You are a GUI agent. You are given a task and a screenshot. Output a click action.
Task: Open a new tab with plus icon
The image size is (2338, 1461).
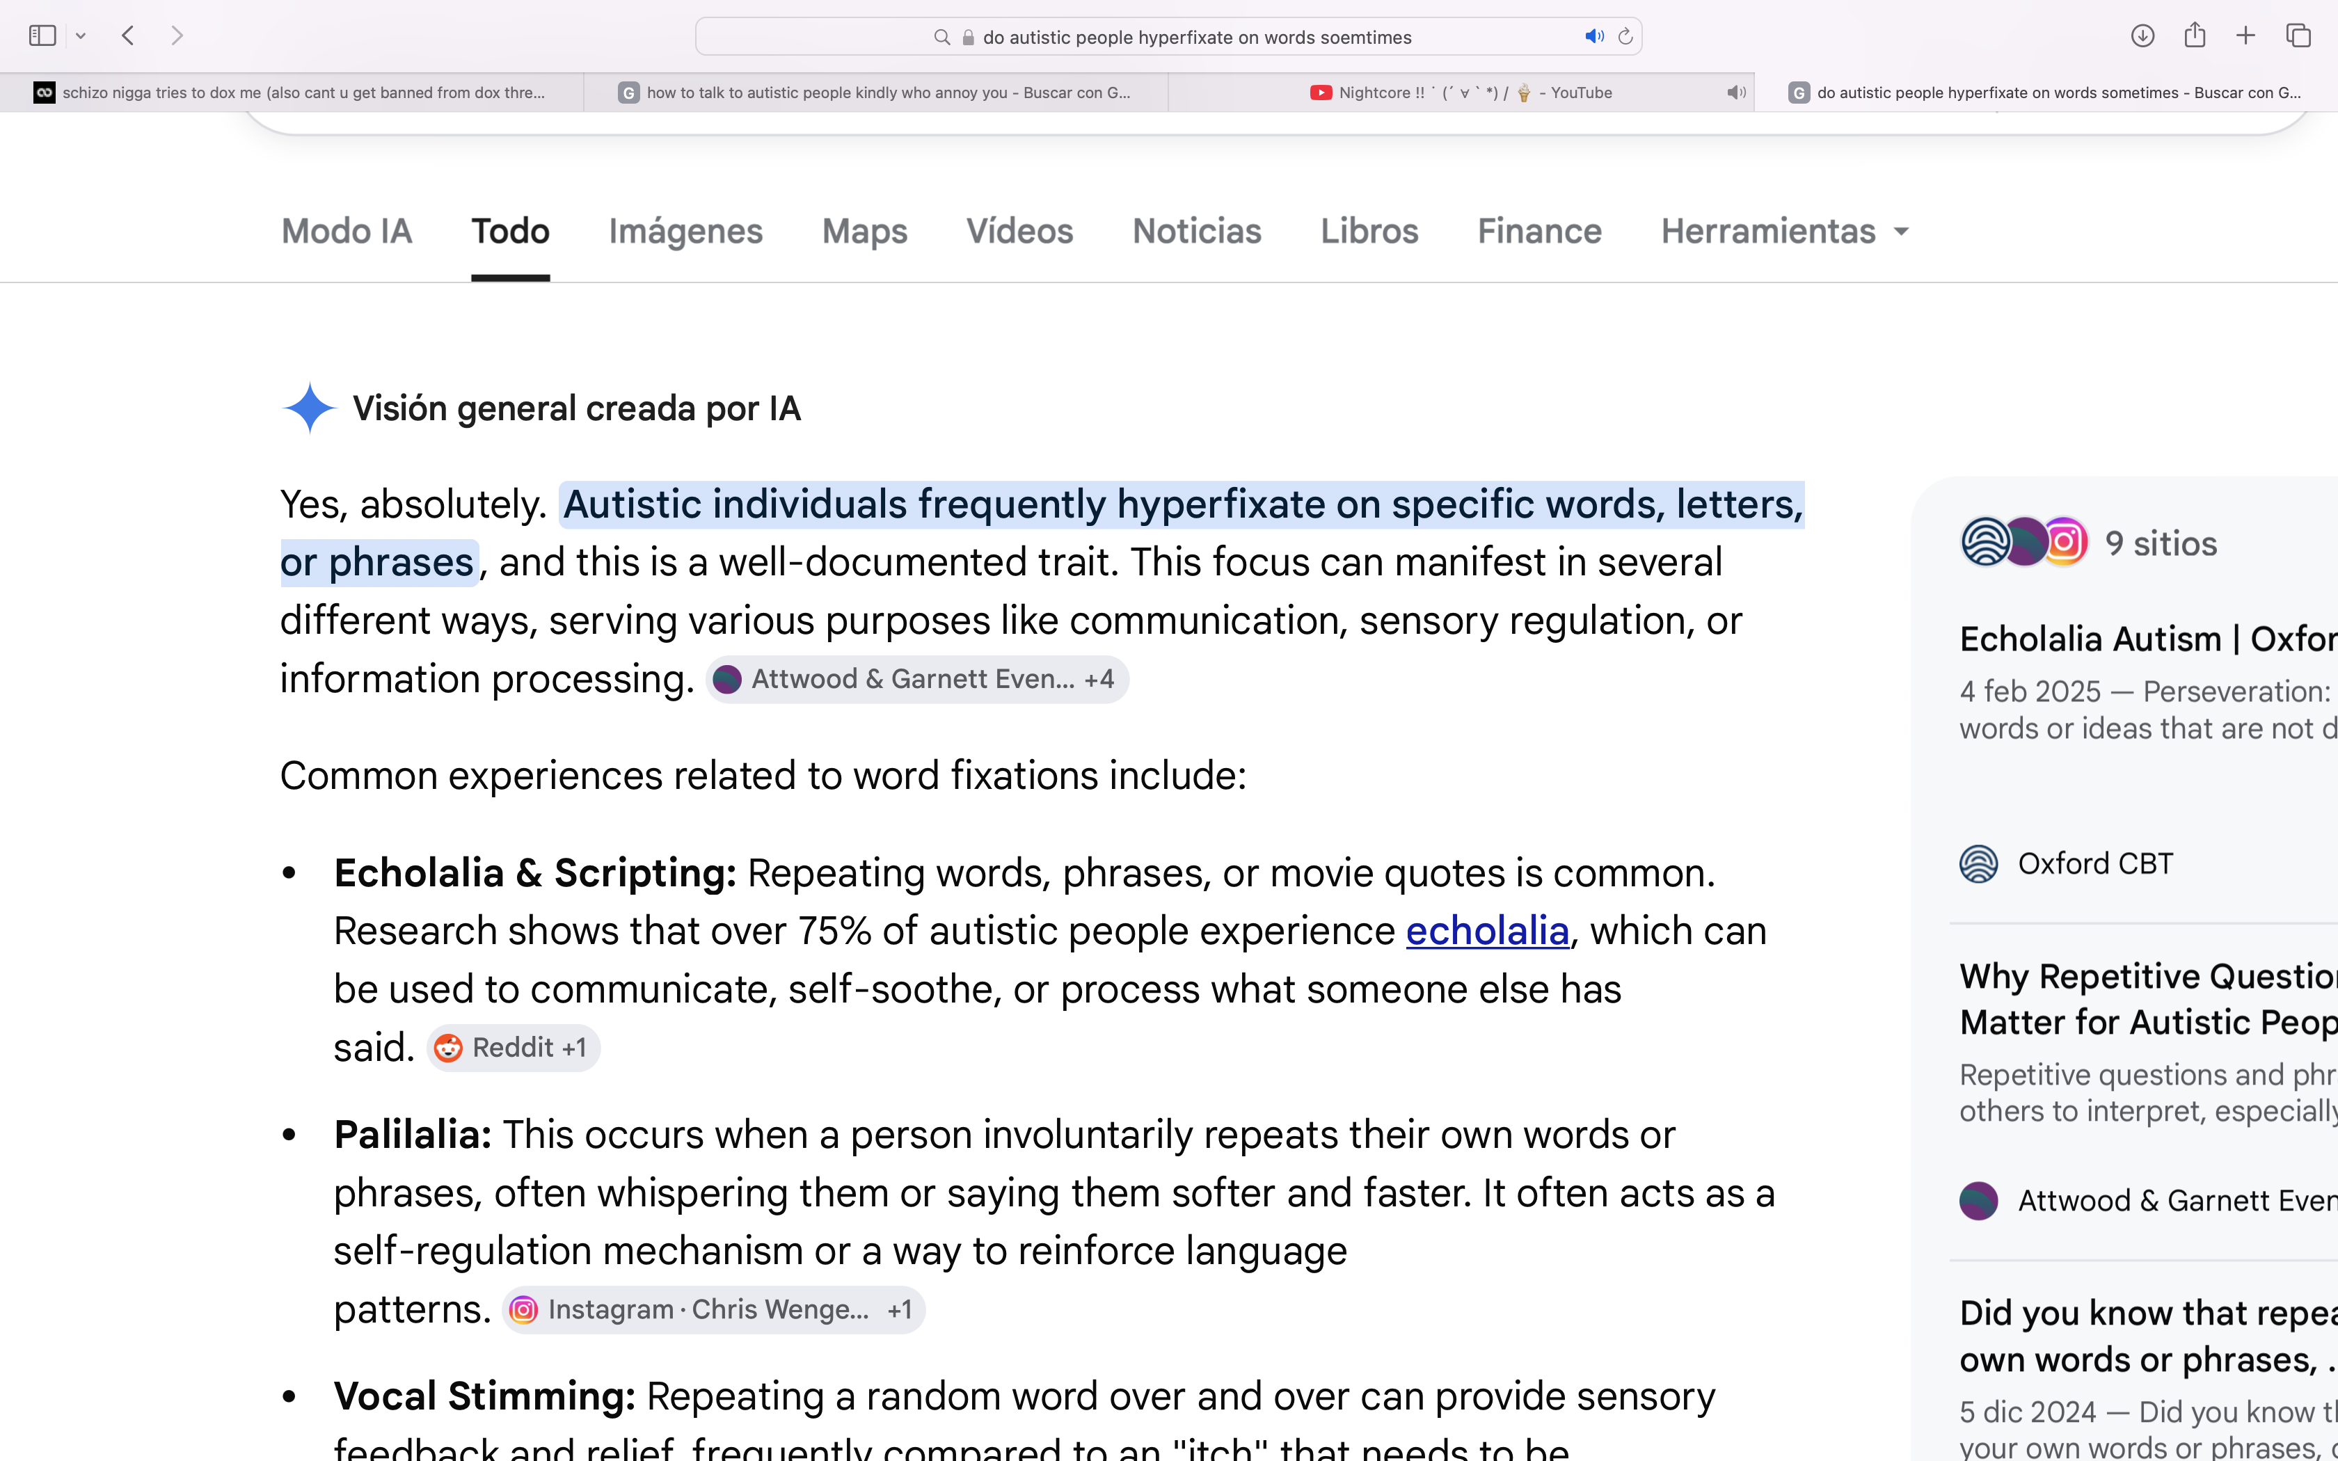pyautogui.click(x=2245, y=35)
